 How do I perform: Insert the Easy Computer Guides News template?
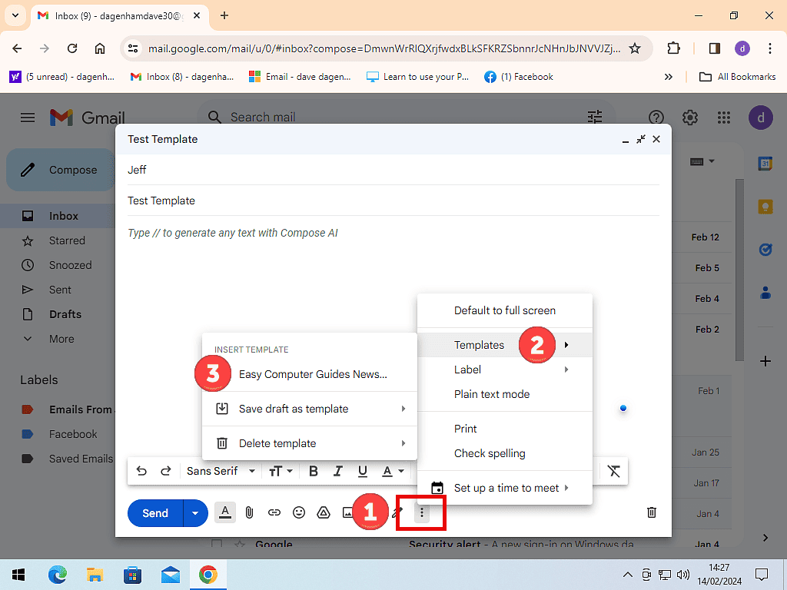313,374
